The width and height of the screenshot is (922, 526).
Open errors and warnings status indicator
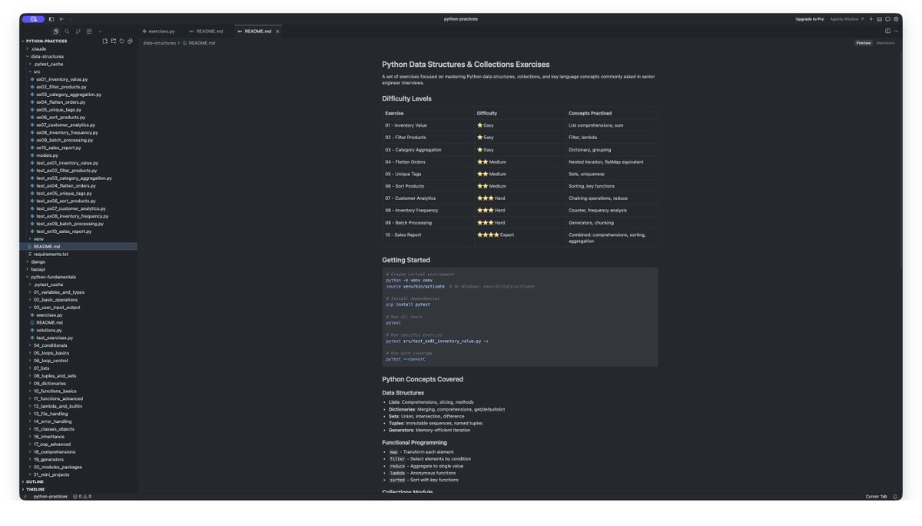(82, 497)
